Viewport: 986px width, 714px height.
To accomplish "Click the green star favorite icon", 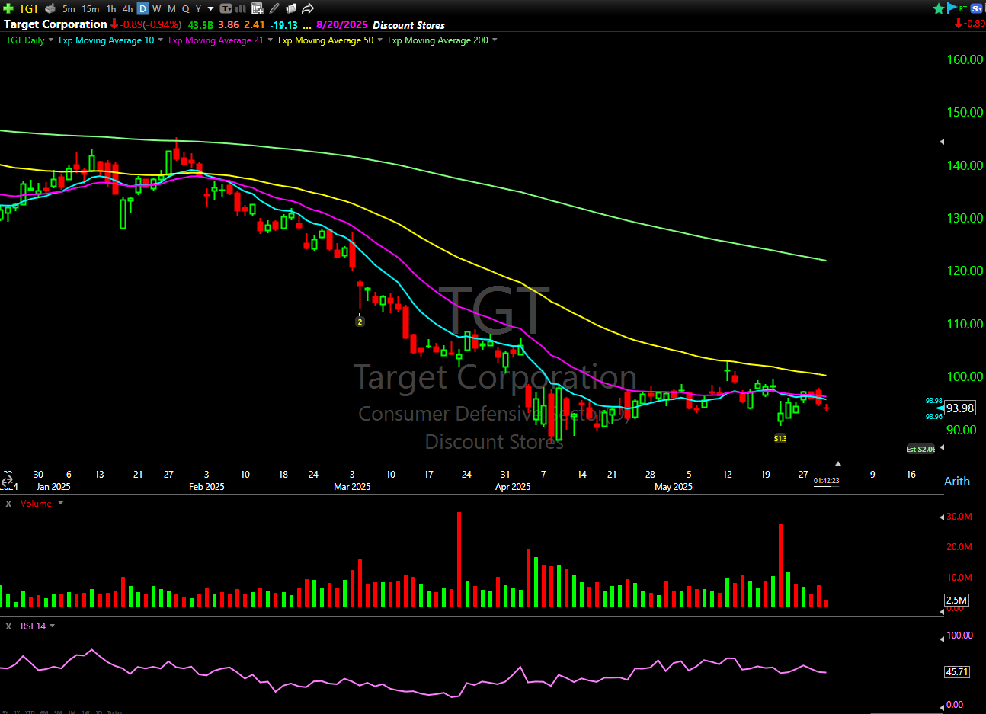I will pyautogui.click(x=939, y=8).
